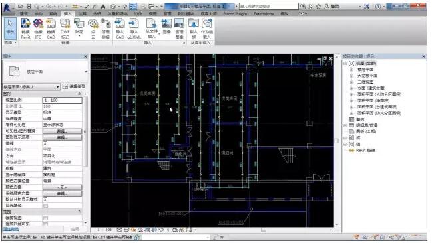432x243 pixels.
Task: Expand the 明细表/数量 node
Action: (345, 125)
